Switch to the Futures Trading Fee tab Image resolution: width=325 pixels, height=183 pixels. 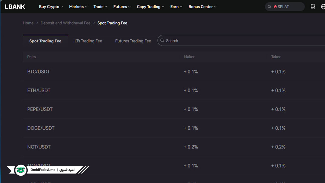coord(133,41)
